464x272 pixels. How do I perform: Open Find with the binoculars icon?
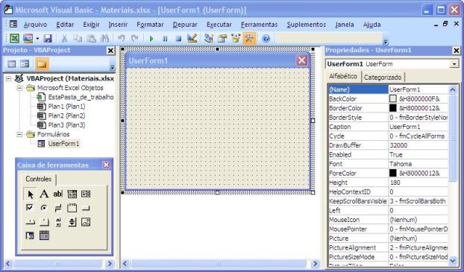[104, 38]
